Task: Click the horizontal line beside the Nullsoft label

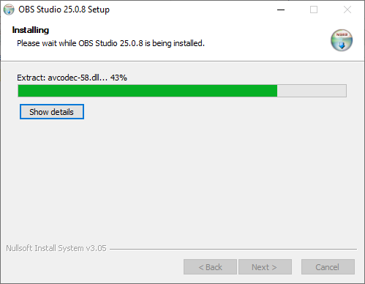Action: click(x=233, y=249)
